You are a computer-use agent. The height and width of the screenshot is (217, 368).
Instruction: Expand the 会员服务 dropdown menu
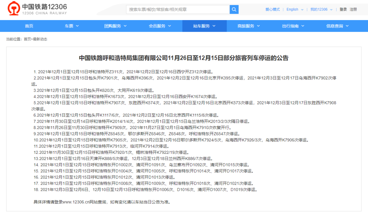[160, 25]
